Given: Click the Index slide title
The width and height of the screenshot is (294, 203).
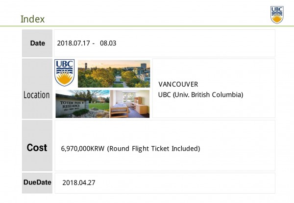Looking at the screenshot, I should (33, 19).
